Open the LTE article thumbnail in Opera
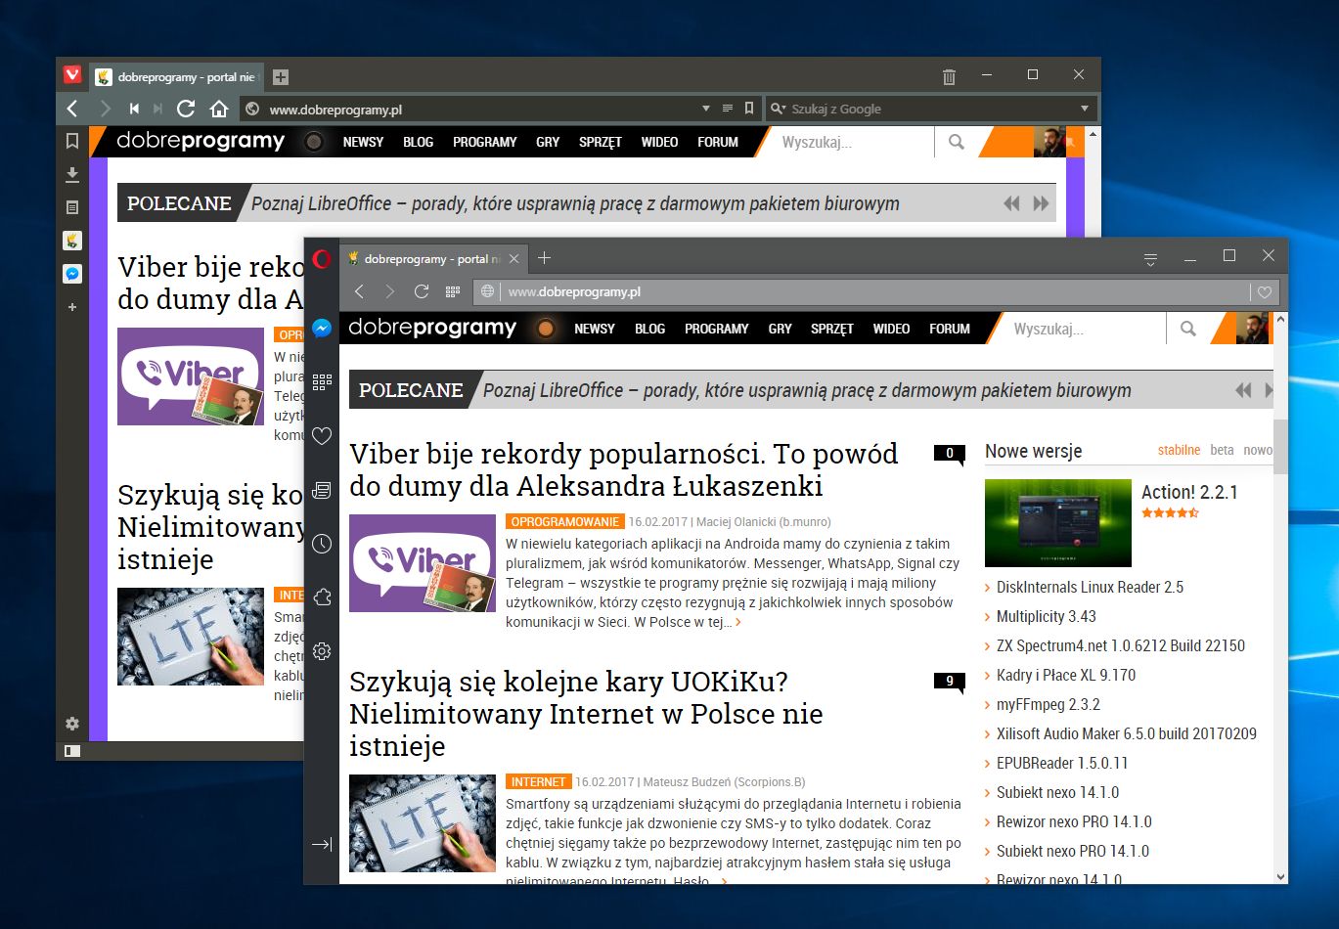 pos(423,823)
